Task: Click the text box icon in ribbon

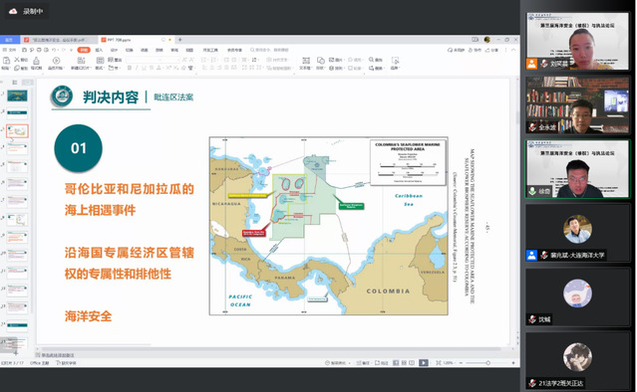Action: [x=306, y=61]
